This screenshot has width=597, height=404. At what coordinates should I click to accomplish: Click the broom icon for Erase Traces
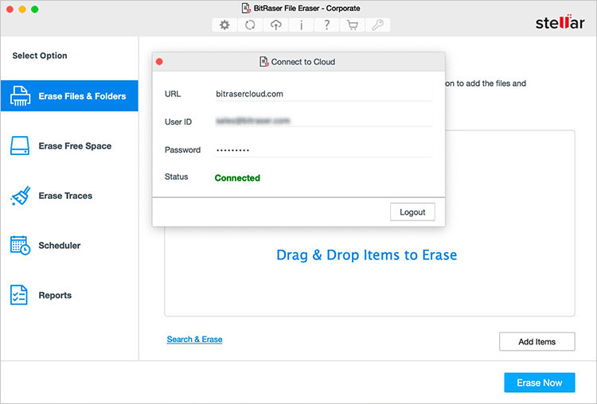click(x=21, y=196)
